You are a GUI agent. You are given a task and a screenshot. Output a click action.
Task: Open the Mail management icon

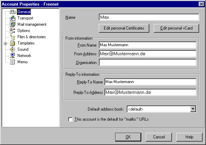13,24
